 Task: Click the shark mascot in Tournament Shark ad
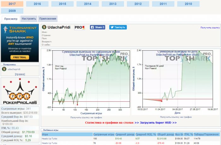coord(5,30)
